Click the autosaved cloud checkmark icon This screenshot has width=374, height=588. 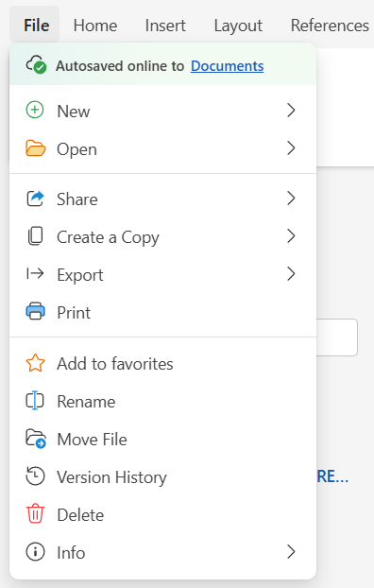click(x=36, y=64)
